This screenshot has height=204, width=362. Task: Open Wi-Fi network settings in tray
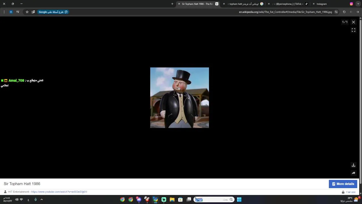(21, 199)
